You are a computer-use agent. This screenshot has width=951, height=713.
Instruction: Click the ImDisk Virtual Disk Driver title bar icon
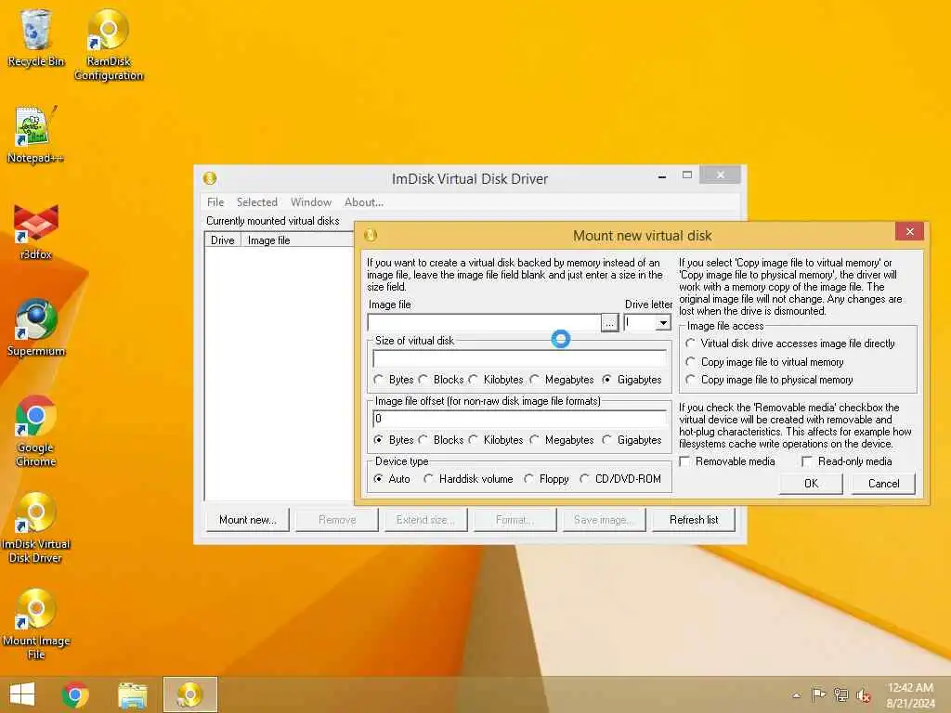coord(210,178)
